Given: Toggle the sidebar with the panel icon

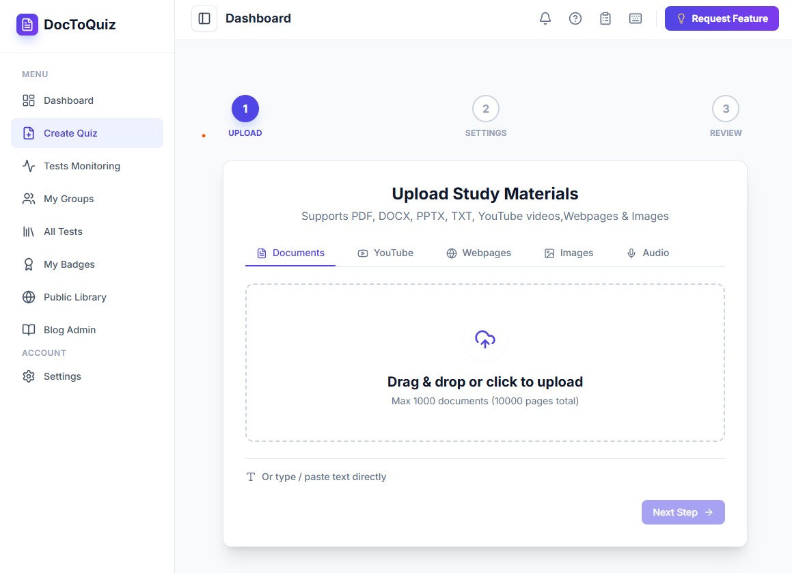Looking at the screenshot, I should tap(204, 18).
